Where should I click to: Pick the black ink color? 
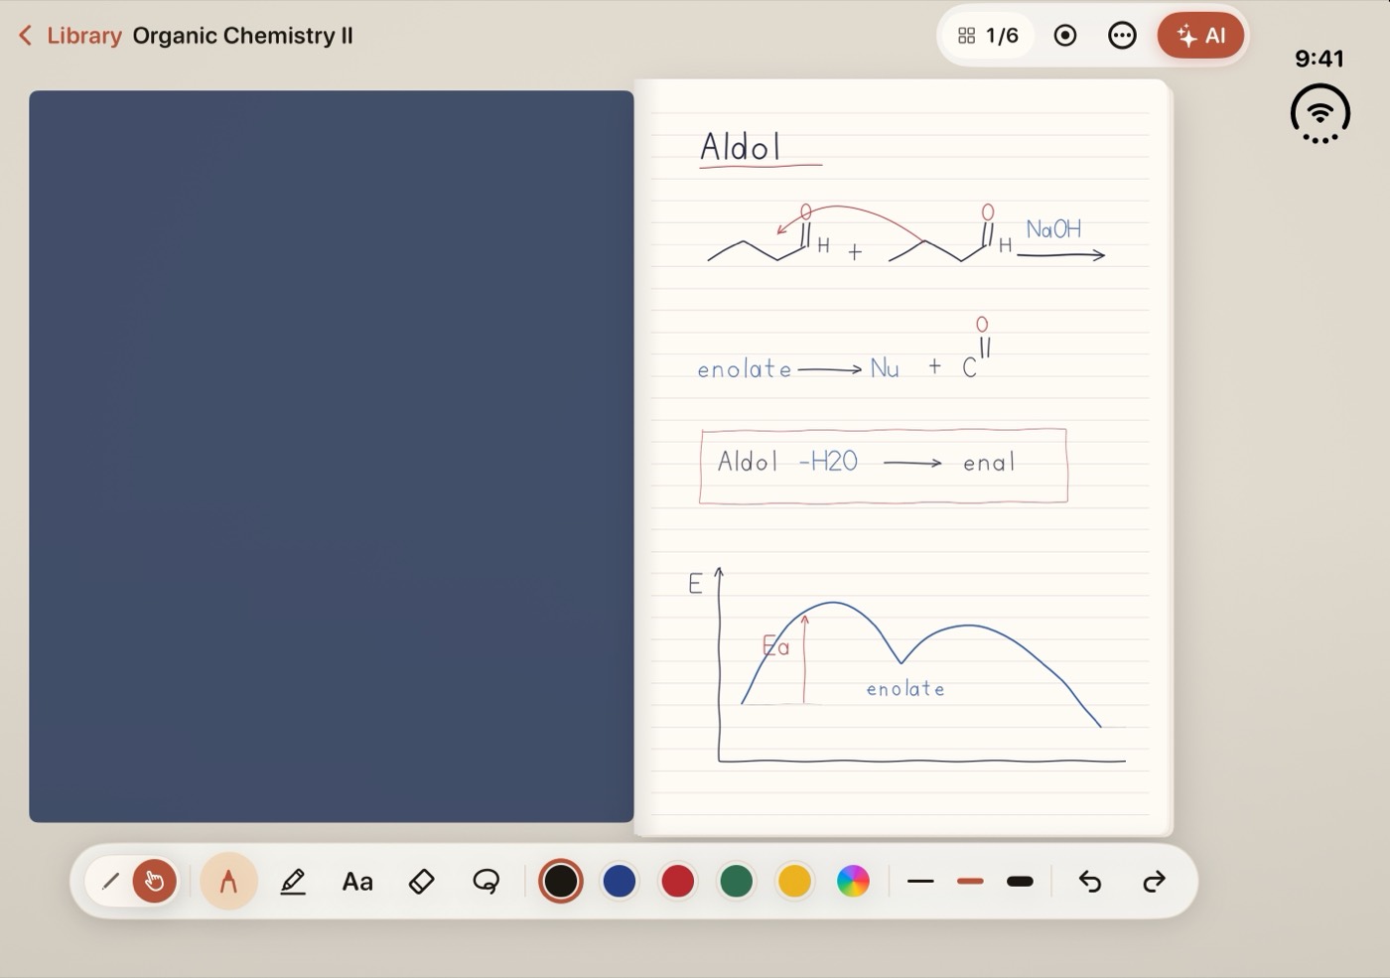(x=561, y=881)
